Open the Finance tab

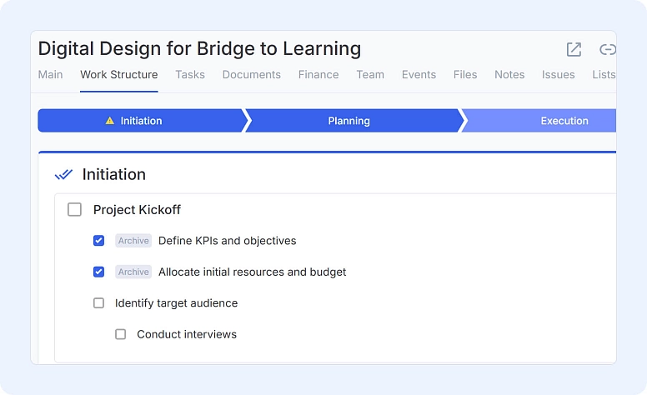pos(318,75)
